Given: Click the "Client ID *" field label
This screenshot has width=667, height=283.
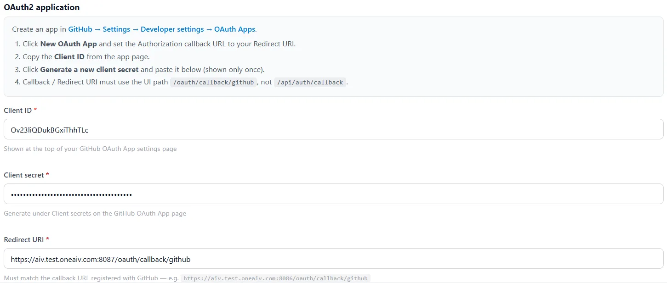Looking at the screenshot, I should 20,111.
